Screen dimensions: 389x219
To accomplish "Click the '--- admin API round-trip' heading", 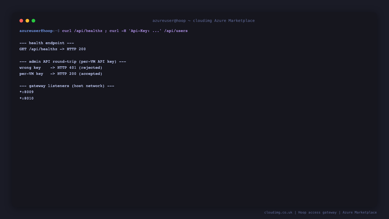I will tap(73, 61).
